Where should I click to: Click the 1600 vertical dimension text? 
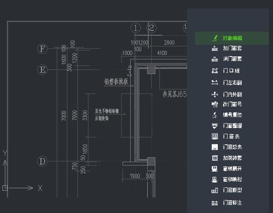[64, 59]
